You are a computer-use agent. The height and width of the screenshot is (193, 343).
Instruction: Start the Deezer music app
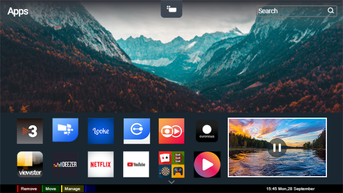click(x=65, y=164)
